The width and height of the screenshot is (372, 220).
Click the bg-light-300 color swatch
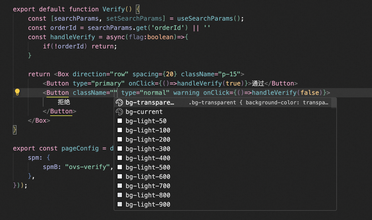click(x=120, y=149)
